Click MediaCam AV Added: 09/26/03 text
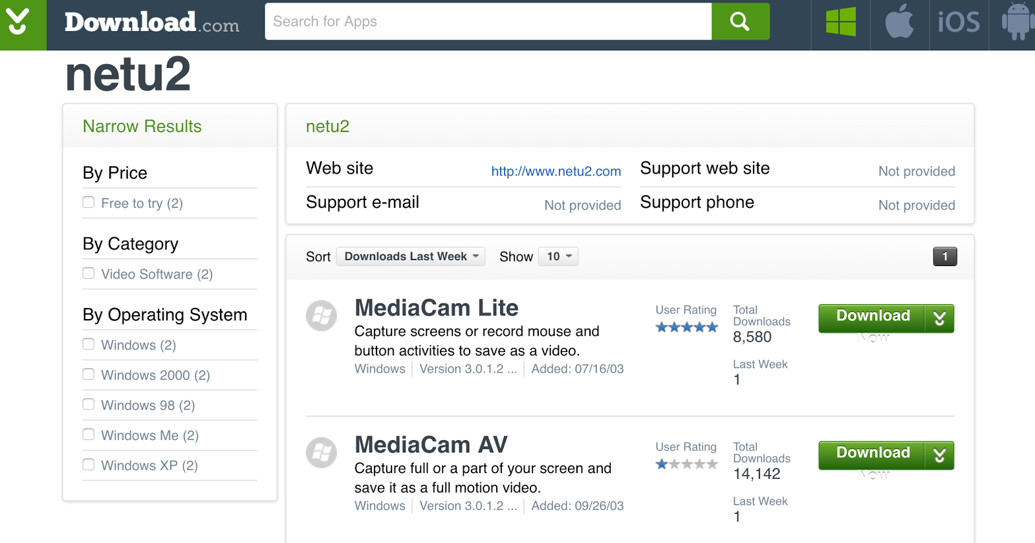Viewport: 1035px width, 543px height. point(578,506)
